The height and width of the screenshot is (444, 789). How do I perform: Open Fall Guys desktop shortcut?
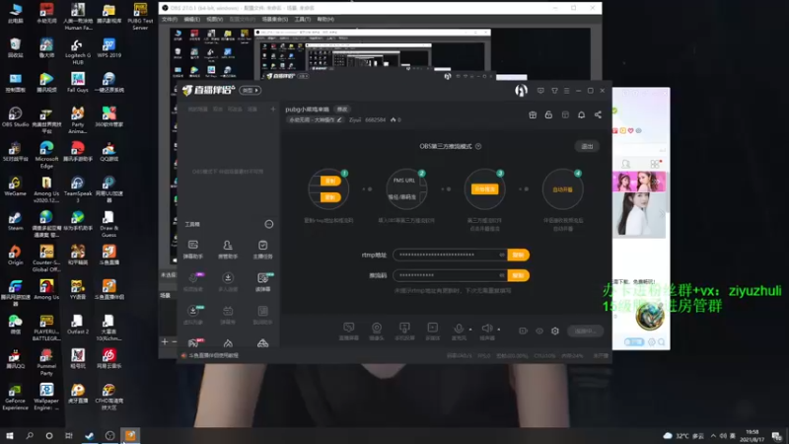pos(78,82)
